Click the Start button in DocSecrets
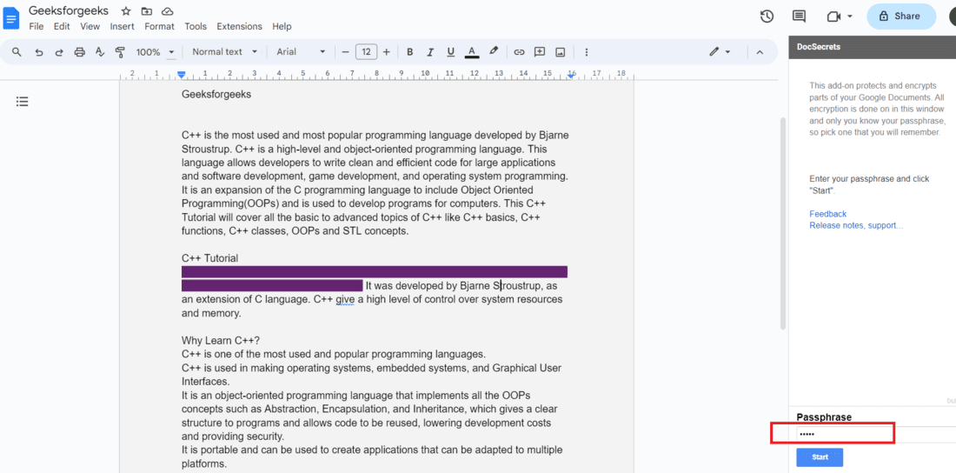Viewport: 956px width, 473px height. [x=820, y=457]
